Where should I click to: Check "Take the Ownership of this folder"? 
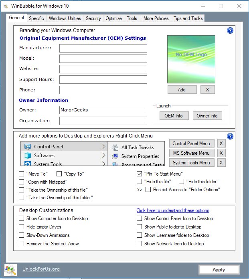pos(22,197)
